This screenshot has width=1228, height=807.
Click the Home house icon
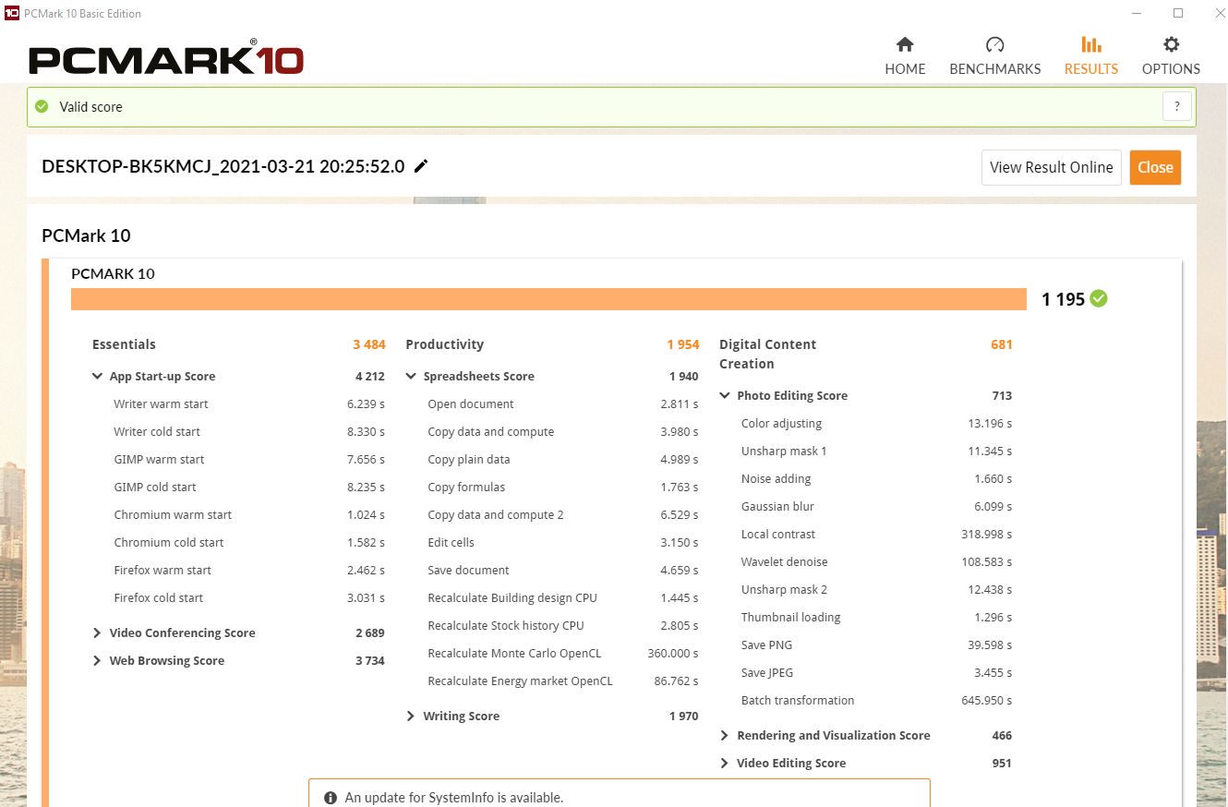coord(905,45)
